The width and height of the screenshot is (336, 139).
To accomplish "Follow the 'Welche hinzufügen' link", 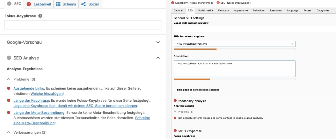I will tap(47, 94).
